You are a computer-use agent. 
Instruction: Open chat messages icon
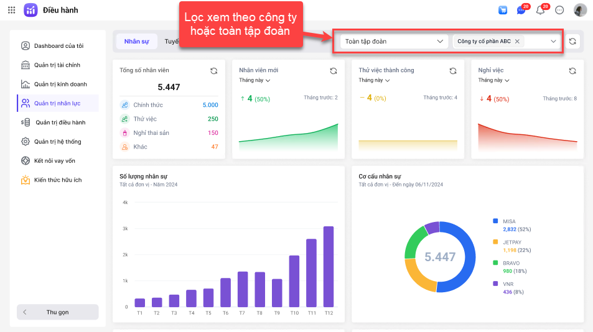pyautogui.click(x=521, y=10)
